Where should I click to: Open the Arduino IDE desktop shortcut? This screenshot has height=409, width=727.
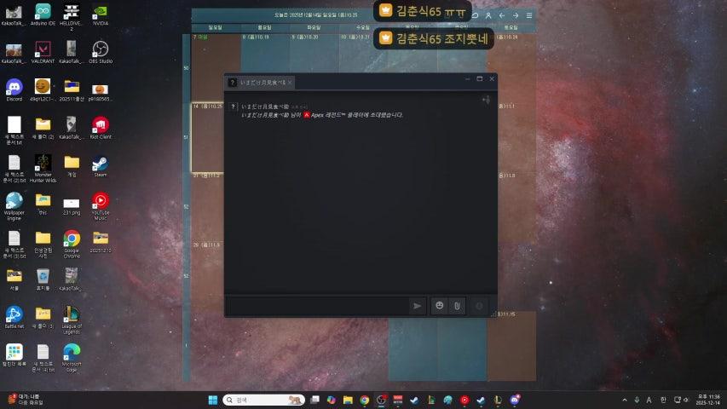click(x=43, y=14)
